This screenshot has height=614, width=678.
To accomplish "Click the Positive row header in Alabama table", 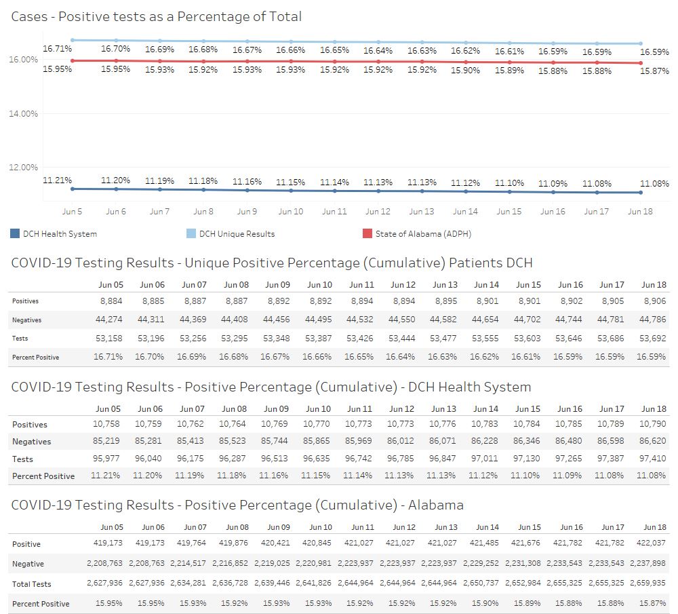I will click(26, 544).
